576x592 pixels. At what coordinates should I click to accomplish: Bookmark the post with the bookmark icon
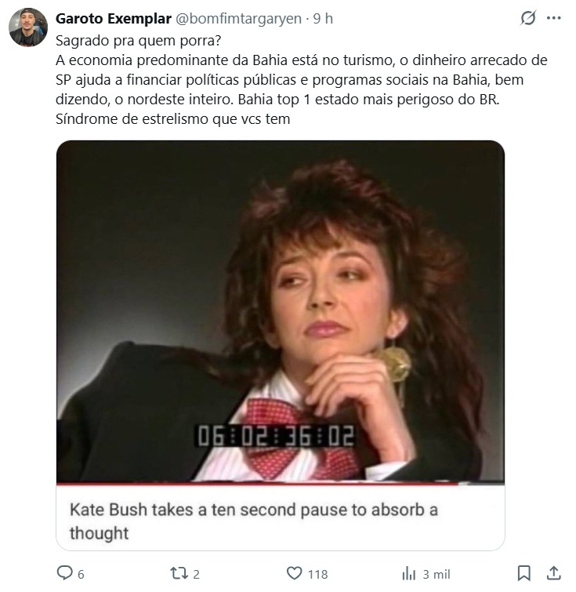click(x=524, y=573)
